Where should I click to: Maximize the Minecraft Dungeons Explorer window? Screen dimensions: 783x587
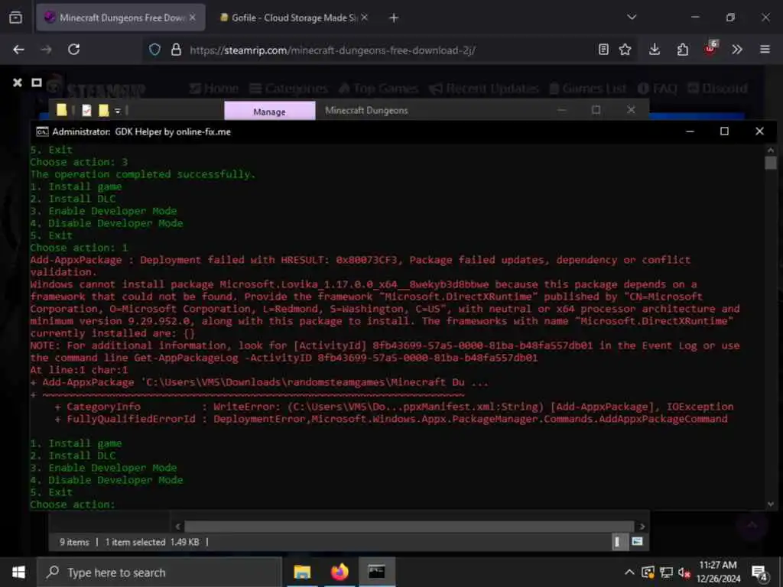pos(596,109)
